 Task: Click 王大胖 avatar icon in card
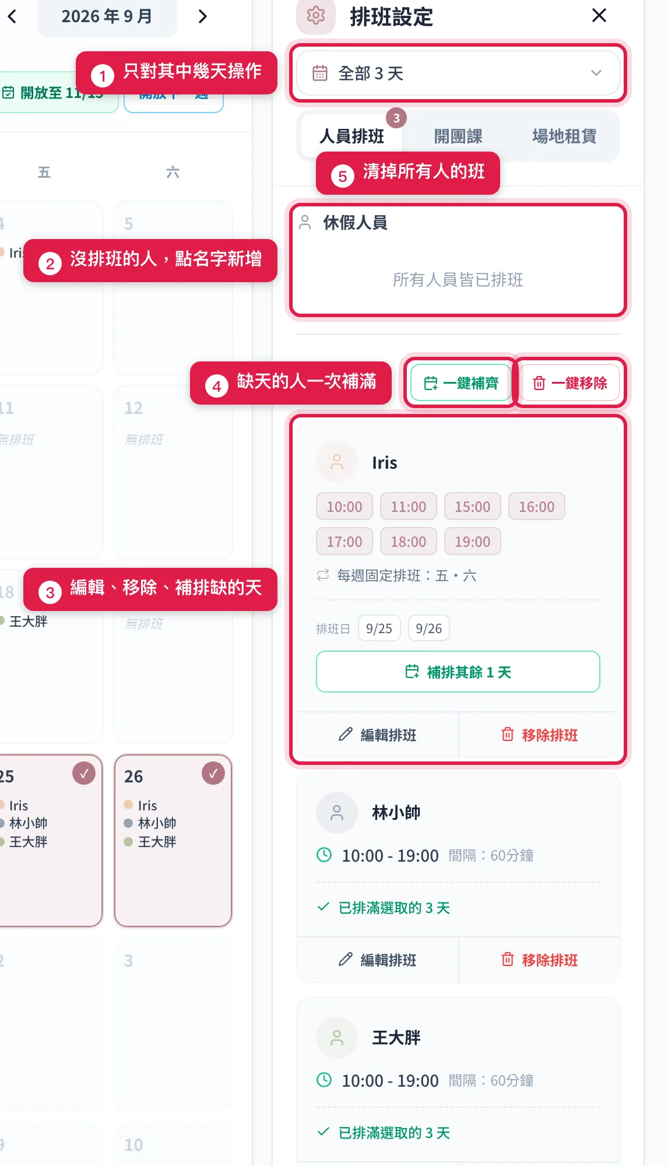tap(337, 1038)
